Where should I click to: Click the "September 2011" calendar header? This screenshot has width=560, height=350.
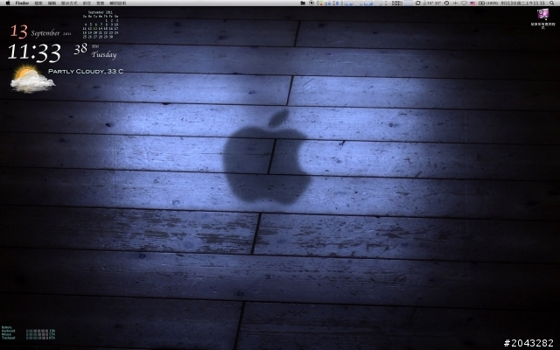[101, 12]
